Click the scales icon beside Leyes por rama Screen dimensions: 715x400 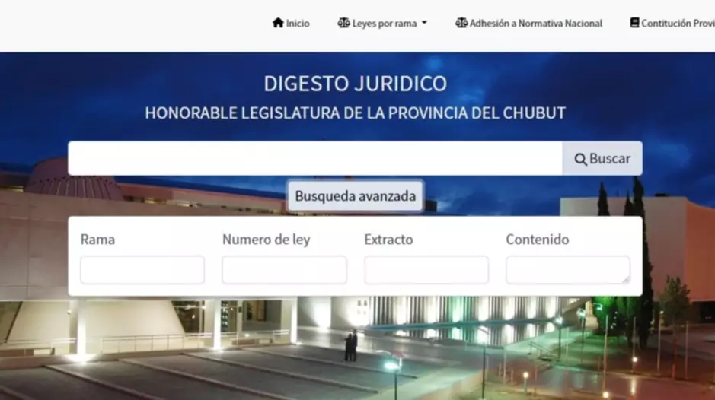coord(344,22)
